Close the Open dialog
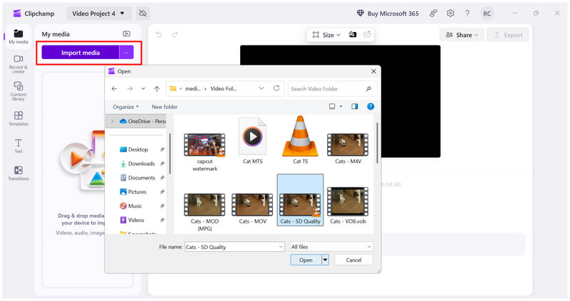The image size is (570, 301). pyautogui.click(x=373, y=71)
